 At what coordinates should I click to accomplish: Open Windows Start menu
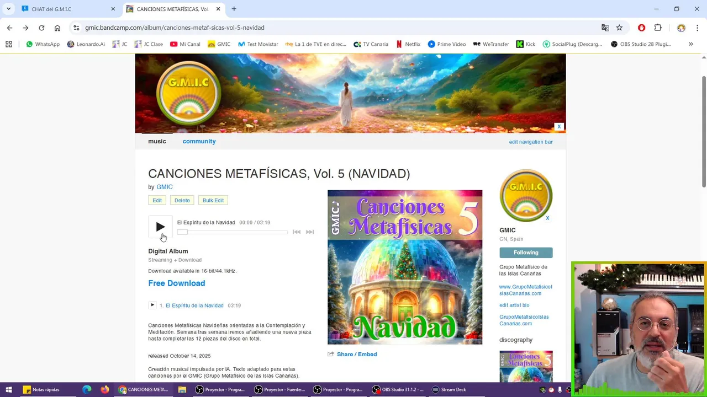tap(9, 389)
